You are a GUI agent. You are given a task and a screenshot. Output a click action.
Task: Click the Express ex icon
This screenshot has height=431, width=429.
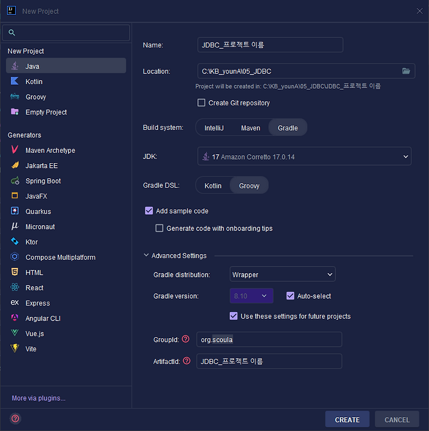tap(14, 303)
